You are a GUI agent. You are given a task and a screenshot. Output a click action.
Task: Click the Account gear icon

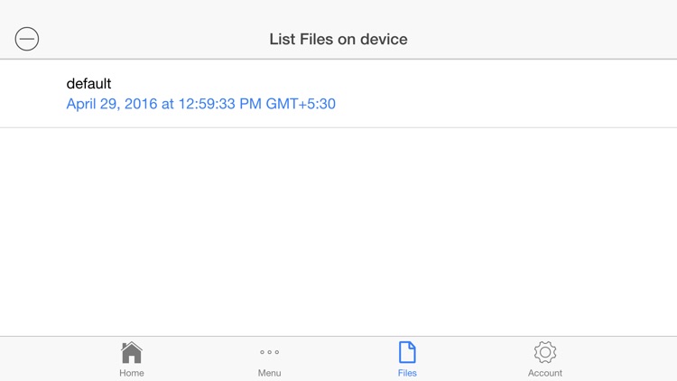(x=545, y=352)
